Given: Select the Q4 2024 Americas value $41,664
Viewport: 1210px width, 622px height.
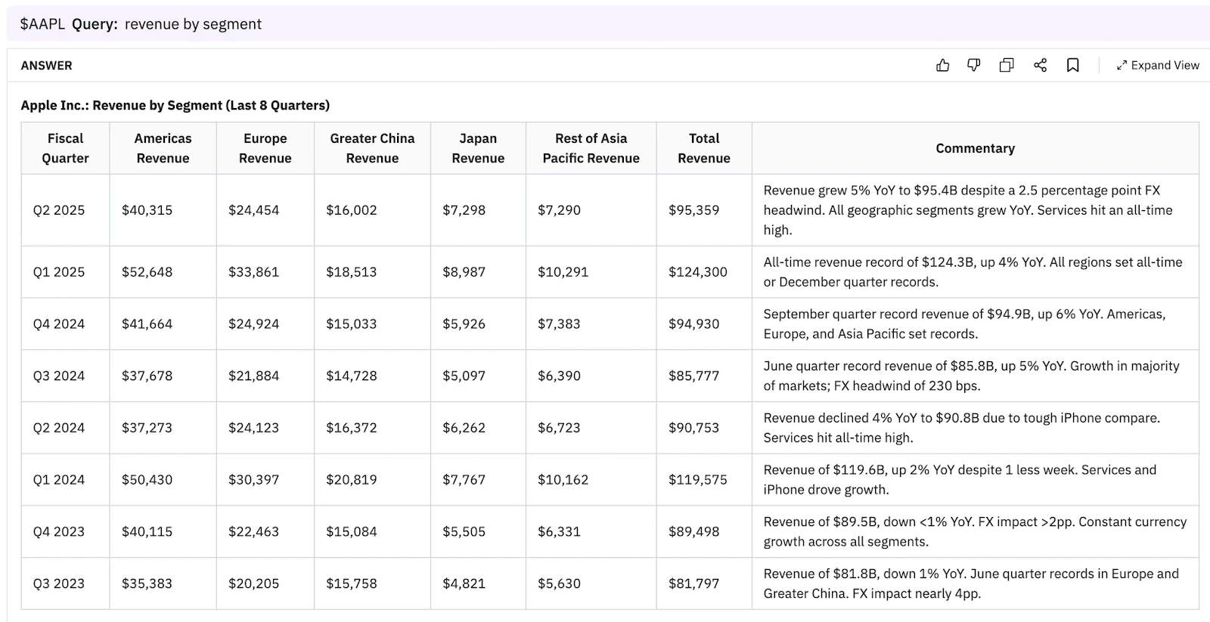Looking at the screenshot, I should pyautogui.click(x=147, y=324).
